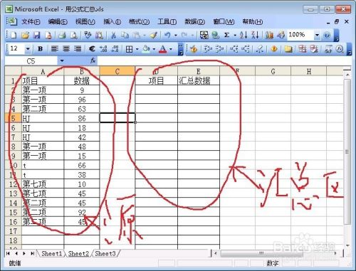356x271 pixels.
Task: Open the Undo history dropdown arrow
Action: [x=176, y=36]
